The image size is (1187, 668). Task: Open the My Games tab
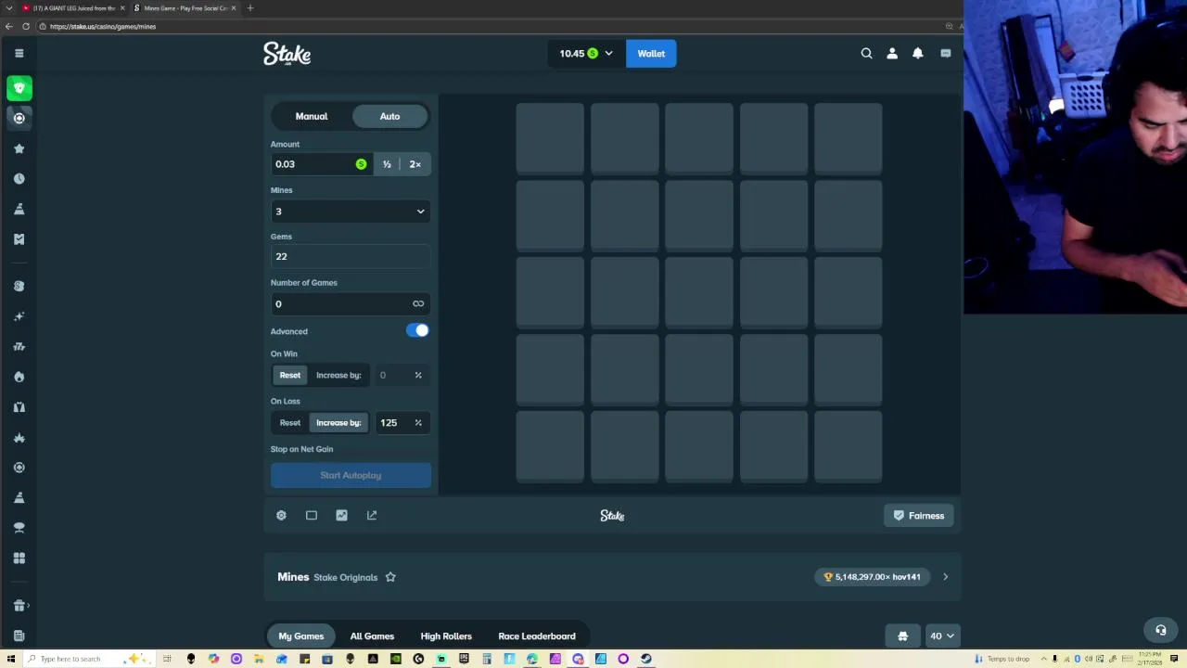(x=301, y=636)
